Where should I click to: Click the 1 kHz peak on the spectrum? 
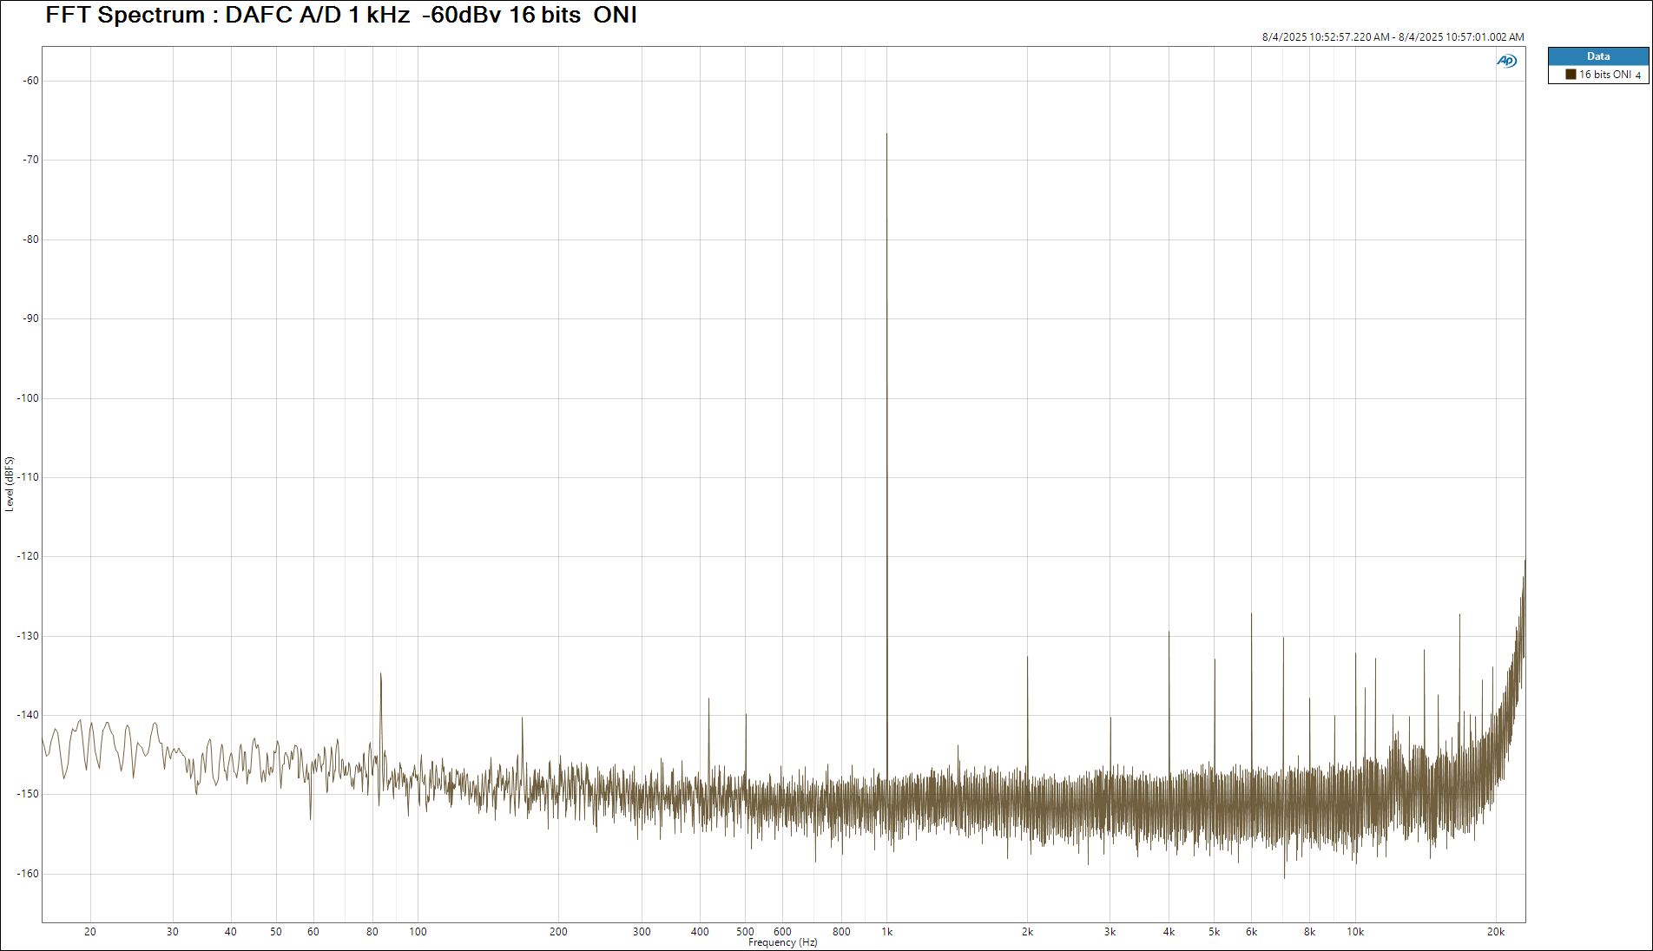tap(886, 135)
